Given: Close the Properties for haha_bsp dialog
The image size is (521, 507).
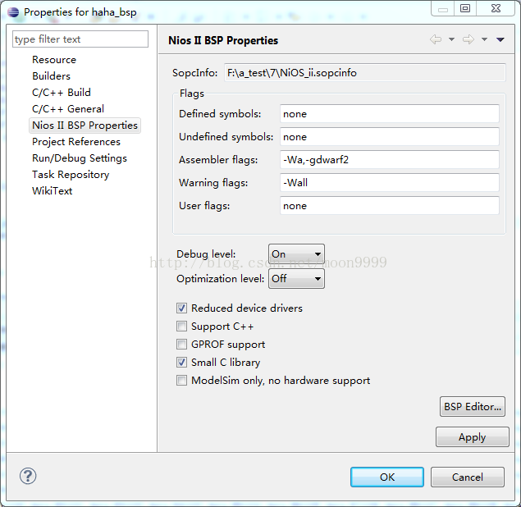Looking at the screenshot, I should (496, 8).
